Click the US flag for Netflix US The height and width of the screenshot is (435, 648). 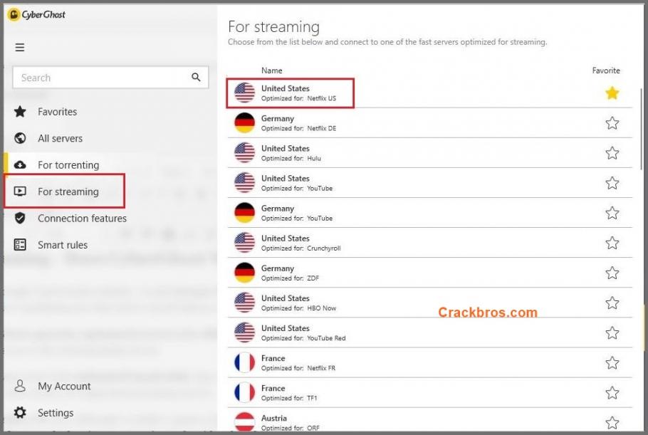(x=245, y=93)
